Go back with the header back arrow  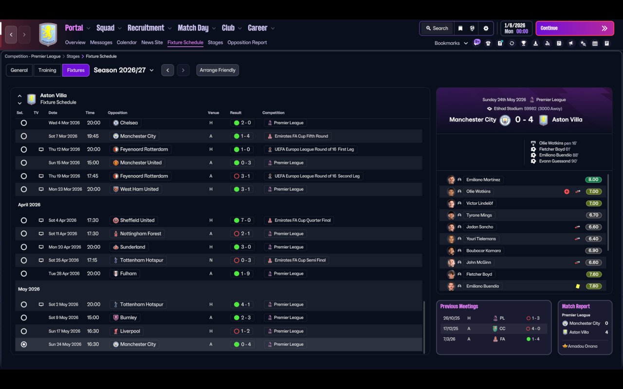click(x=11, y=35)
